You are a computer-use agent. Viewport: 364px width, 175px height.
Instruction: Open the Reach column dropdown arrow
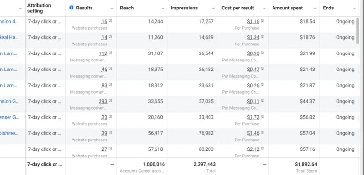(x=163, y=9)
